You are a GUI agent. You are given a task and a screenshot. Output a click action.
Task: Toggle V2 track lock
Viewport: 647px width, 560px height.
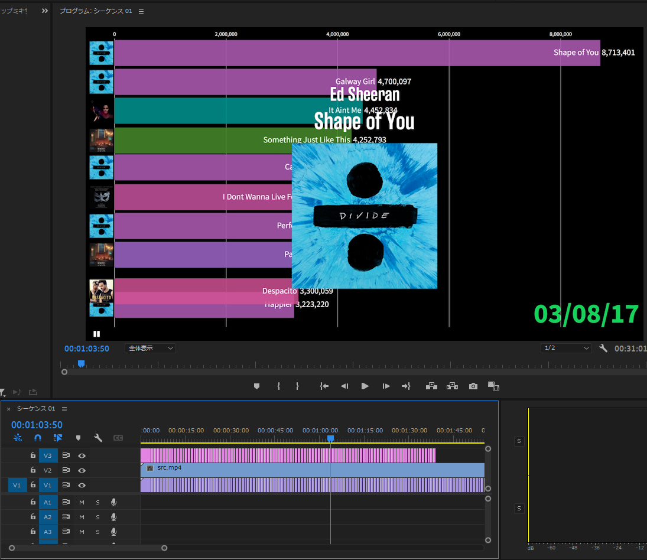[33, 470]
